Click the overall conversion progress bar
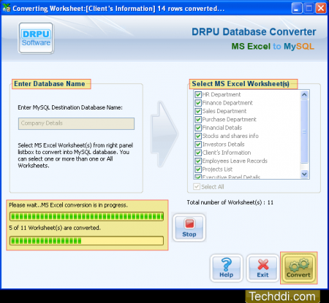This screenshot has width=329, height=303. pyautogui.click(x=86, y=216)
